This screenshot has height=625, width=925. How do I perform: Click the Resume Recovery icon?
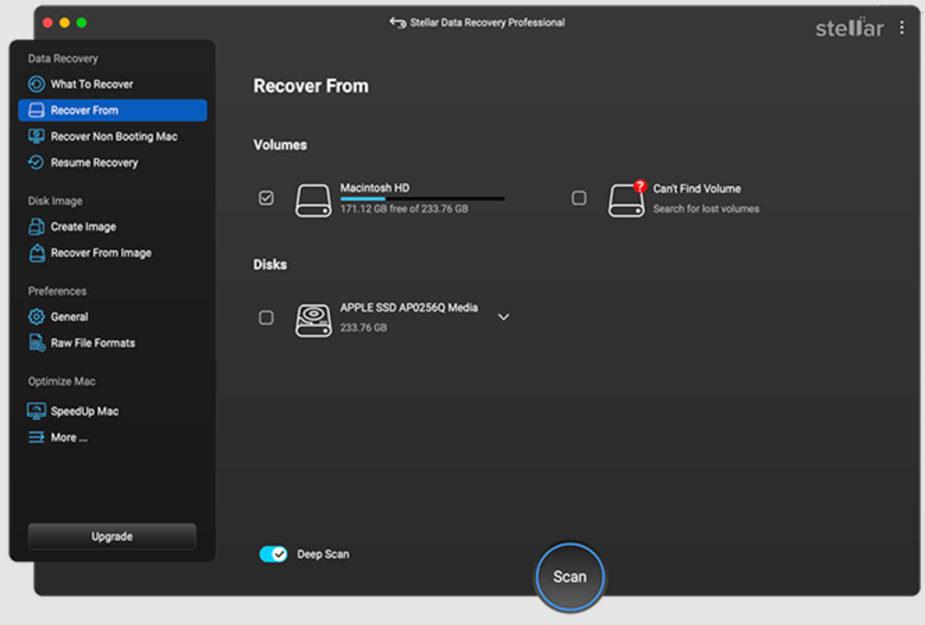point(38,162)
